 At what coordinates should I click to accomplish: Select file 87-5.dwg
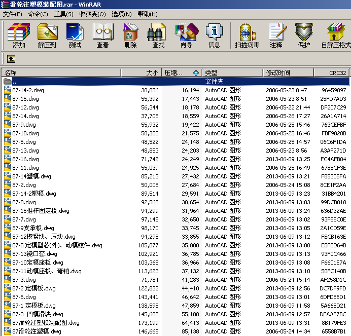click(24, 142)
